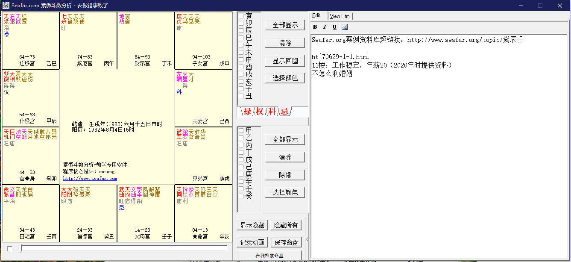
Task: Click the Seafar app icon in title bar
Action: (6, 6)
